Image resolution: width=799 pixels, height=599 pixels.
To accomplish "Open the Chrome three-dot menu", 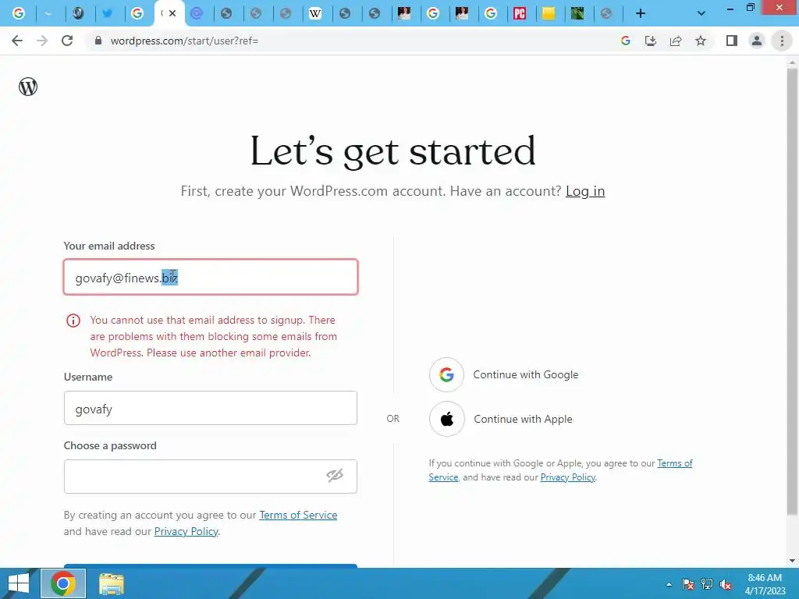I will click(x=782, y=41).
